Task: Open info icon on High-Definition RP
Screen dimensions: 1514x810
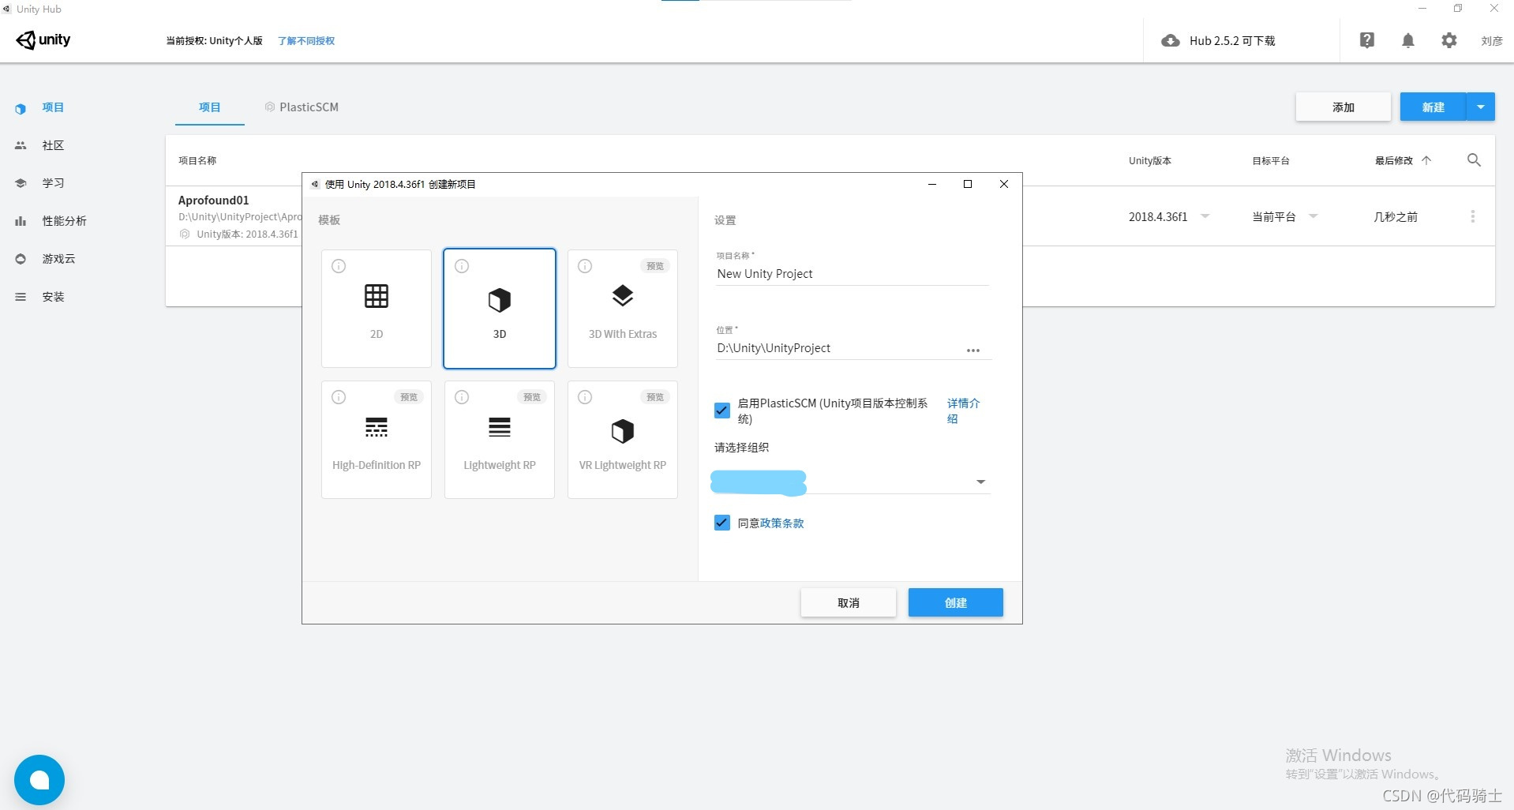Action: tap(339, 397)
